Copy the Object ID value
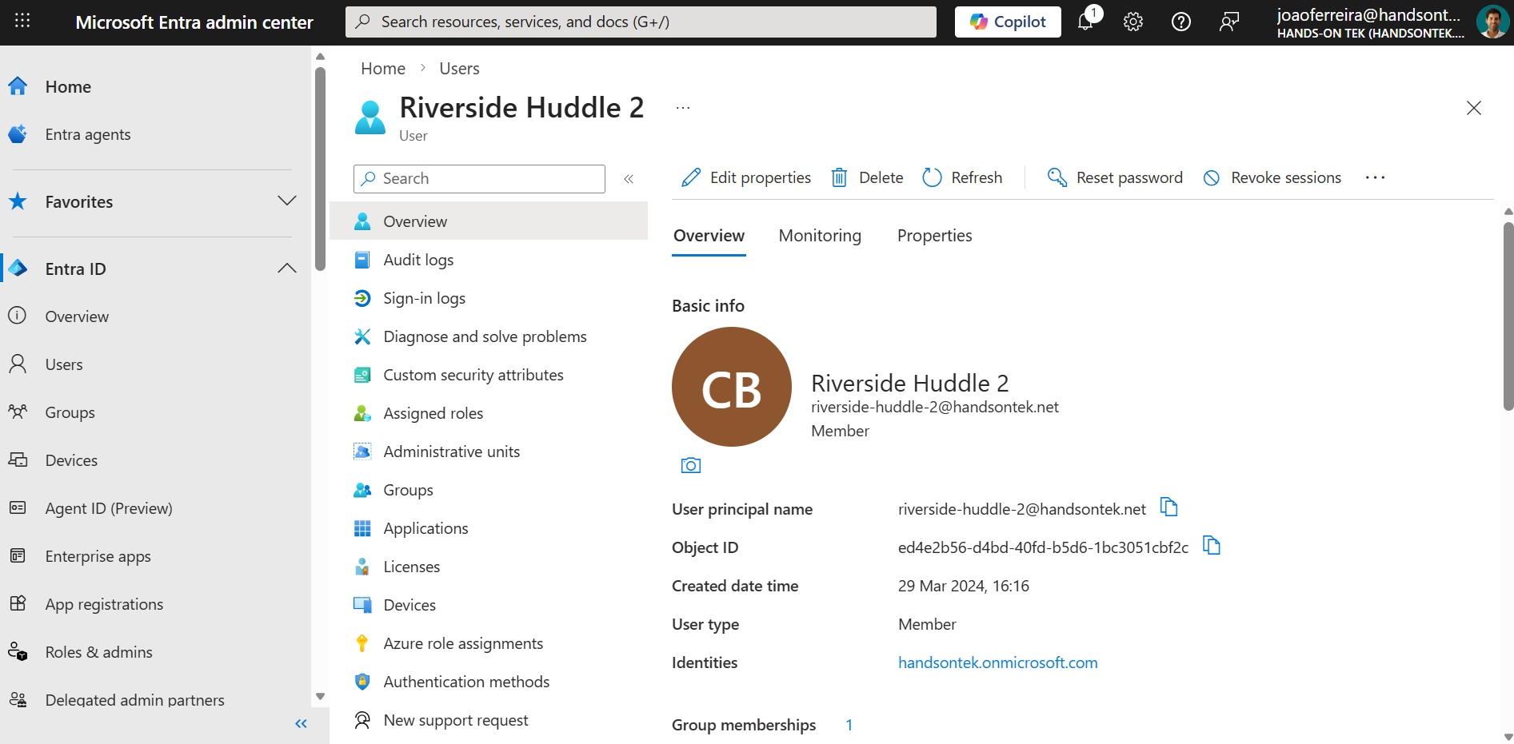1514x744 pixels. pyautogui.click(x=1212, y=546)
